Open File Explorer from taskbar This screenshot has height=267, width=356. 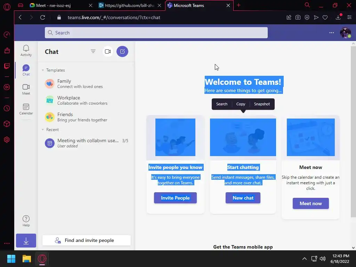click(26, 259)
